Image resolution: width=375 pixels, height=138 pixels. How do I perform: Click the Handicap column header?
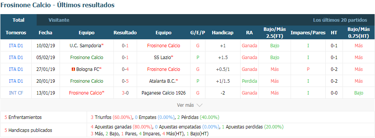[x=222, y=33]
